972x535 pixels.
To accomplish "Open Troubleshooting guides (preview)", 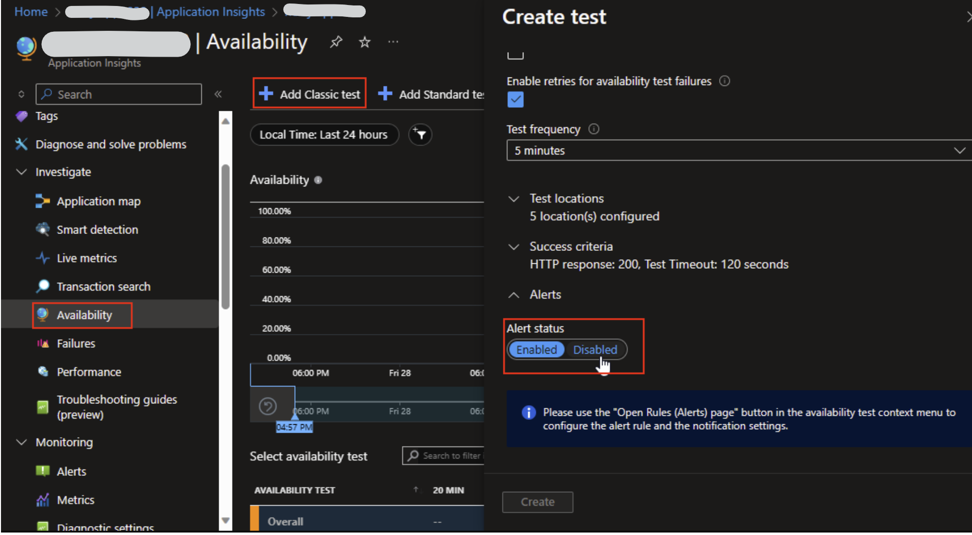I will tap(117, 407).
